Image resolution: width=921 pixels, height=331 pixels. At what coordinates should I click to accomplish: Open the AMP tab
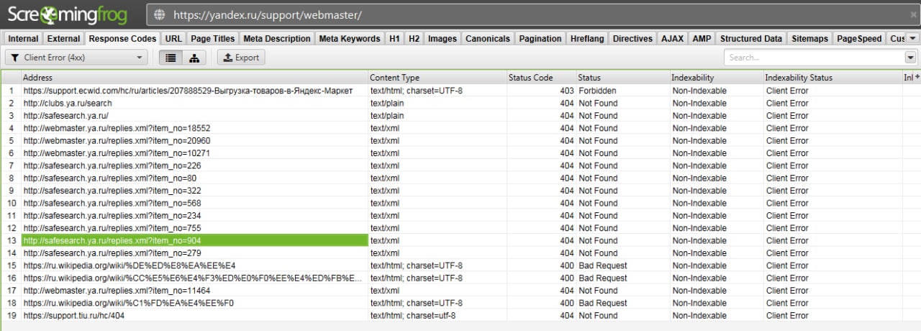[702, 39]
